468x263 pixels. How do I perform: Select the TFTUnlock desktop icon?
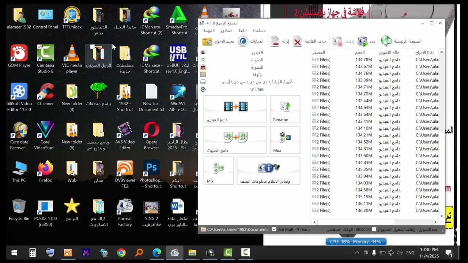72,18
